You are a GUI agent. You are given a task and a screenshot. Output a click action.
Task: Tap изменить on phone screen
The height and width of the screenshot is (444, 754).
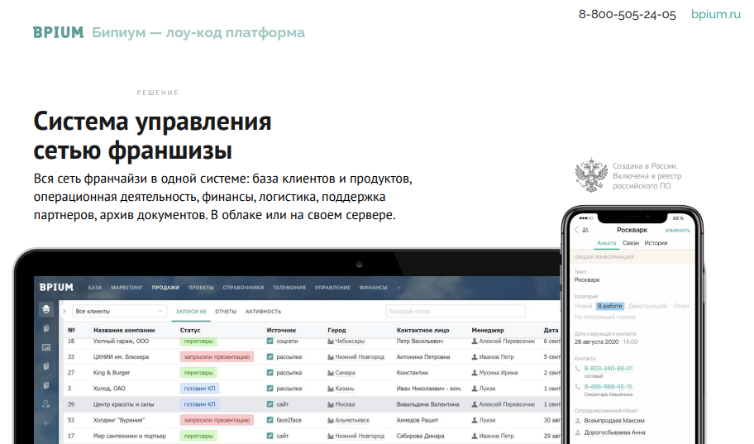(x=677, y=231)
